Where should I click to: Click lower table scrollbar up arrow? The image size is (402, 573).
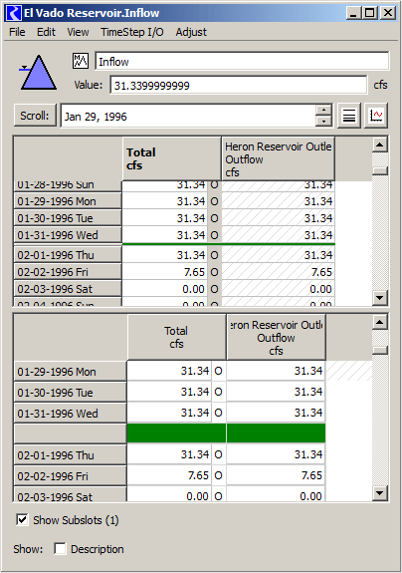click(379, 322)
